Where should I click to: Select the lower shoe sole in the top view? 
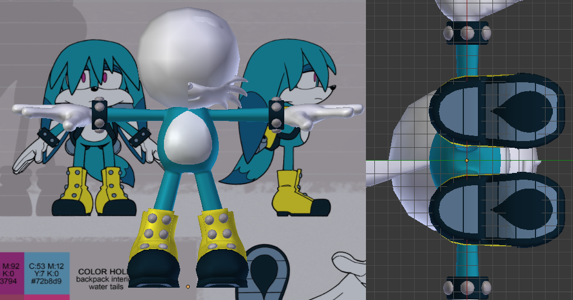[x=497, y=209]
